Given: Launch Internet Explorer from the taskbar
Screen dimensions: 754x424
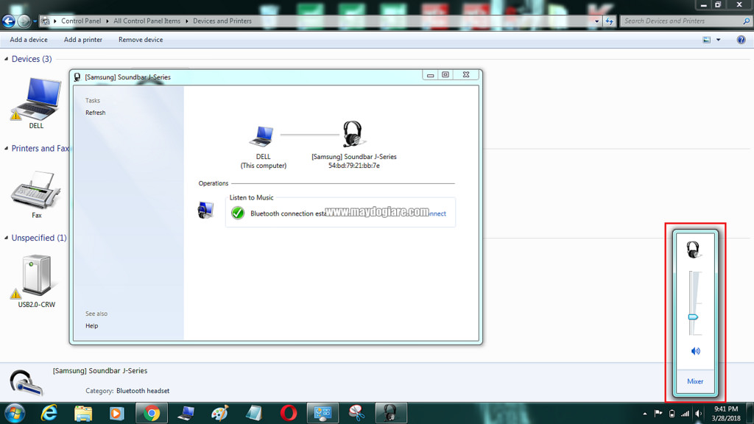Looking at the screenshot, I should (49, 414).
